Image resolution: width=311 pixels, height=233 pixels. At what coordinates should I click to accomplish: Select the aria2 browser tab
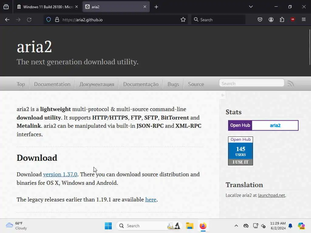[x=116, y=7]
